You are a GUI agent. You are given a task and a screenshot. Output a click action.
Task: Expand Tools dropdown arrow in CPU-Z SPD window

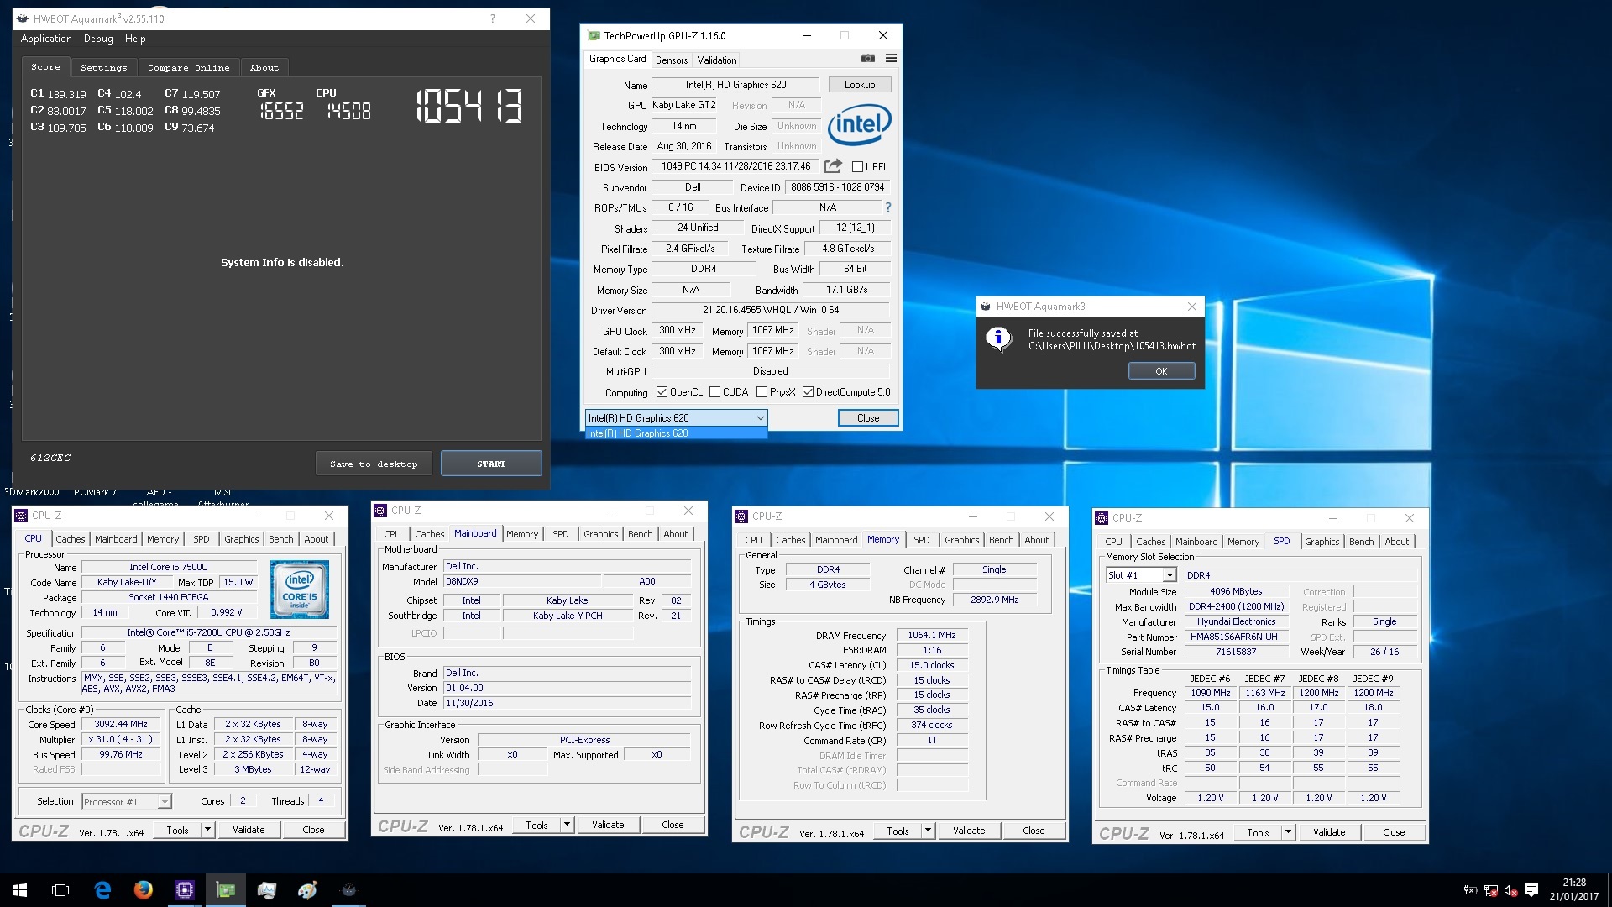point(1288,832)
